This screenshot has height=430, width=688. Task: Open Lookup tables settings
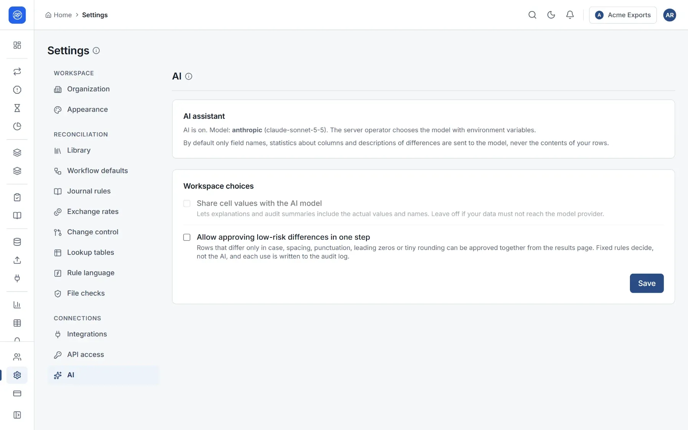(103, 253)
